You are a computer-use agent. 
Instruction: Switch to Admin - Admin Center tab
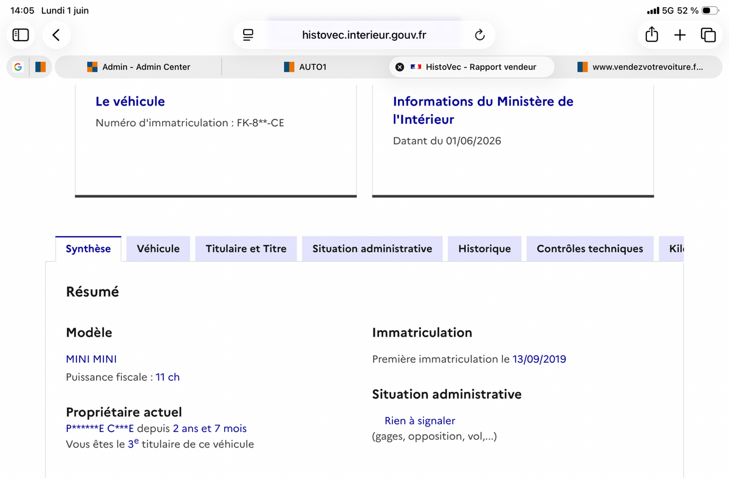(139, 67)
